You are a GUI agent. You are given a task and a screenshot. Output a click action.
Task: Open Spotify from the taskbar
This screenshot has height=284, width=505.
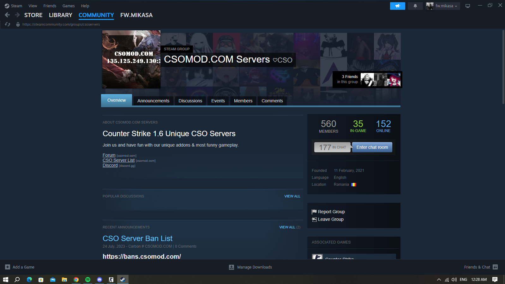coord(88,280)
